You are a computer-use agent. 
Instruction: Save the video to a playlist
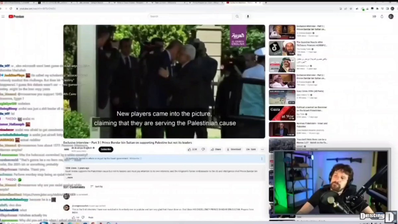(x=251, y=149)
